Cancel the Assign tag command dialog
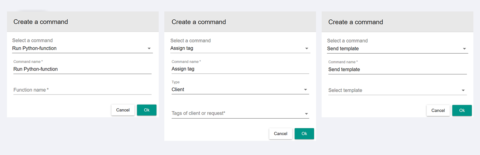 coord(281,134)
